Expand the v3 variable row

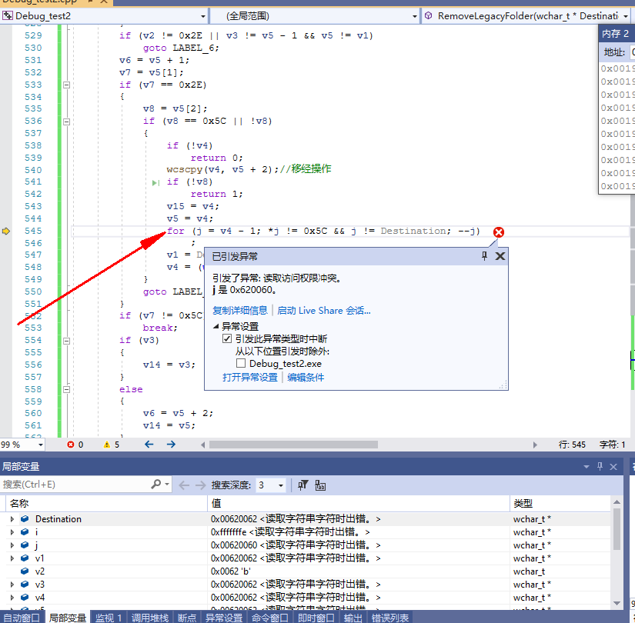click(12, 584)
